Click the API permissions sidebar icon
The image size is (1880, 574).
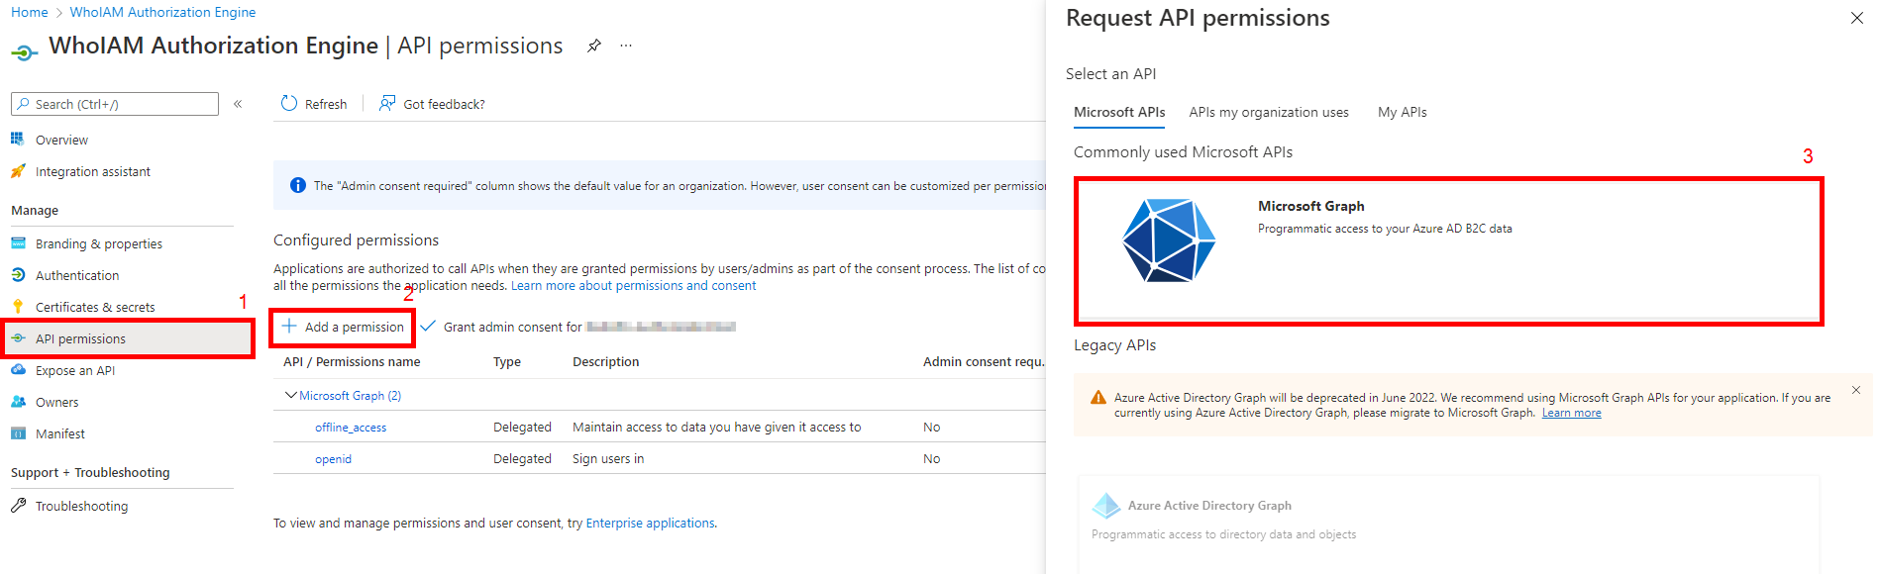tap(18, 338)
